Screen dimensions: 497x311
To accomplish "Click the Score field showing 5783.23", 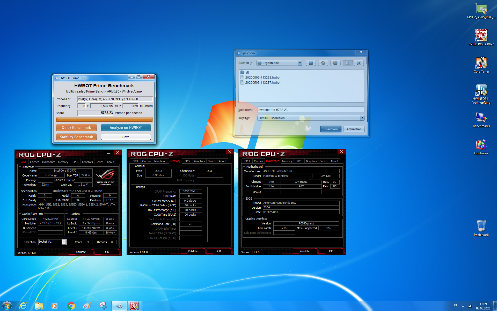I will 95,113.
